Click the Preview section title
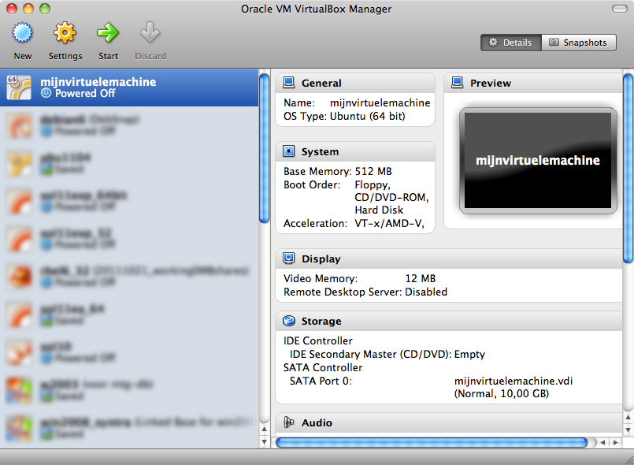 (491, 83)
